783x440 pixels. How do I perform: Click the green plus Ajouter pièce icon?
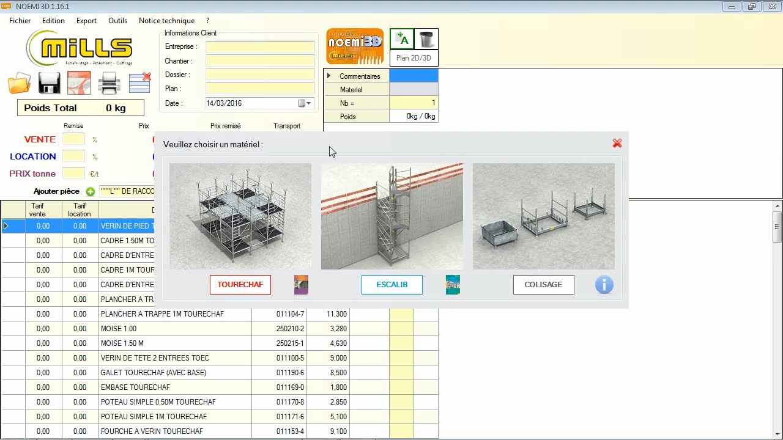click(91, 191)
